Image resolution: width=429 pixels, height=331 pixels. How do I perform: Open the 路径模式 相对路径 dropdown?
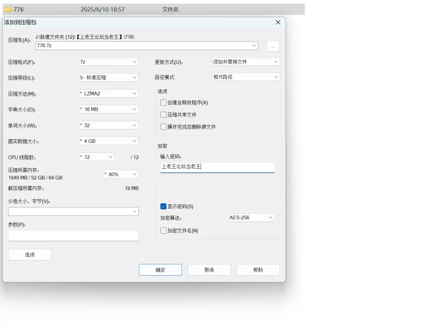[246, 77]
